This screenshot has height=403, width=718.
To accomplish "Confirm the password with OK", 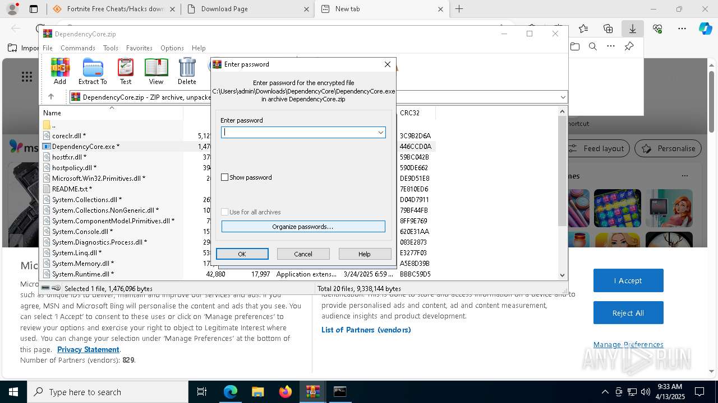I will pos(242,254).
